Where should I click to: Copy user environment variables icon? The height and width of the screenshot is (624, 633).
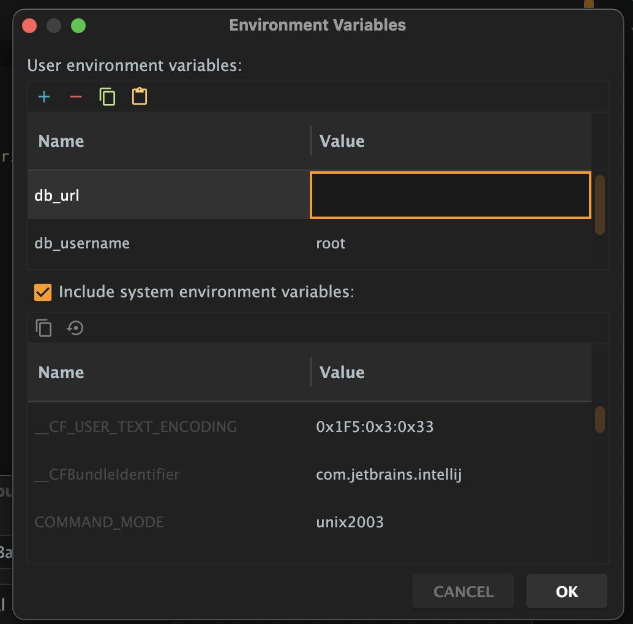tap(108, 97)
